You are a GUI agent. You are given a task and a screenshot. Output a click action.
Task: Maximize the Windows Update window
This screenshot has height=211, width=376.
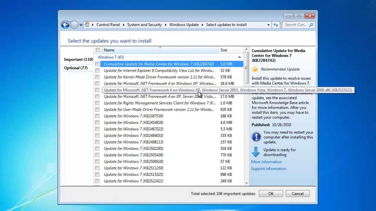point(299,16)
